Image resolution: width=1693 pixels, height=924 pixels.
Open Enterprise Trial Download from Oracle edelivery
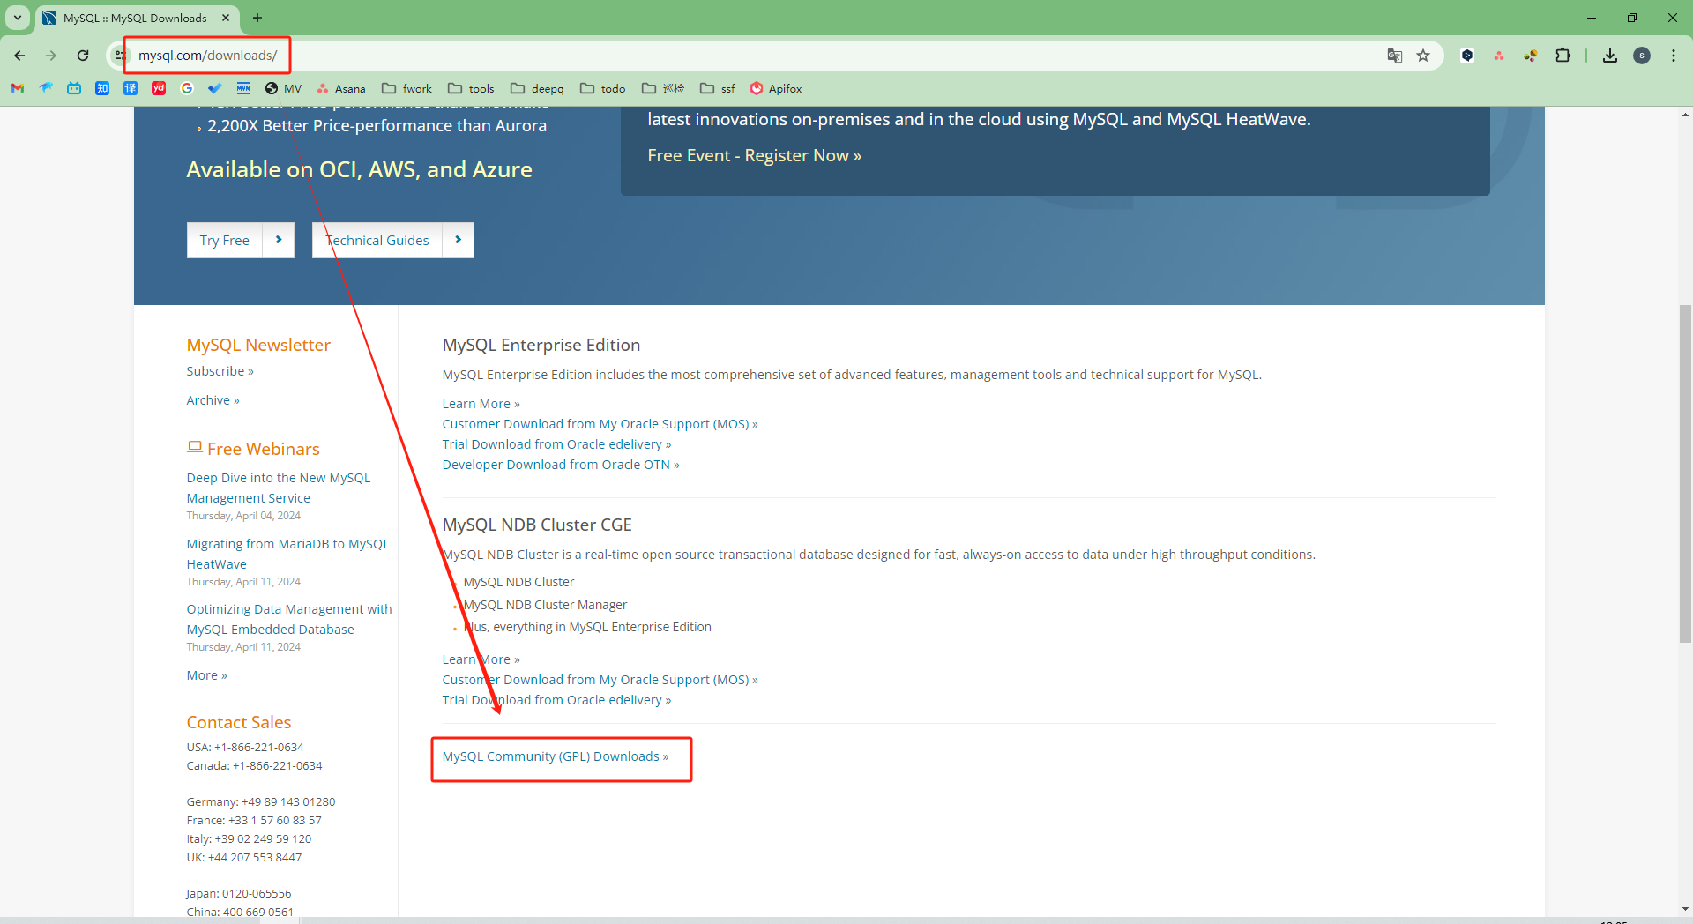557,444
